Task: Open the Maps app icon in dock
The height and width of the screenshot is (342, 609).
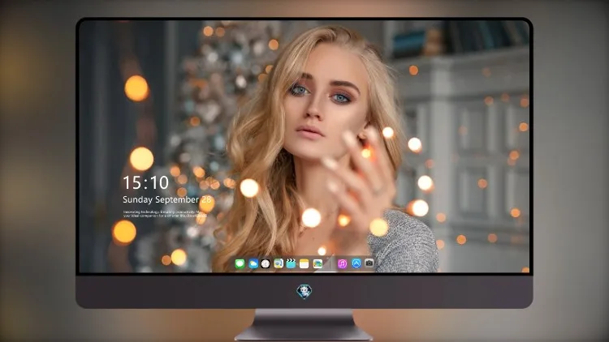Action: [279, 263]
